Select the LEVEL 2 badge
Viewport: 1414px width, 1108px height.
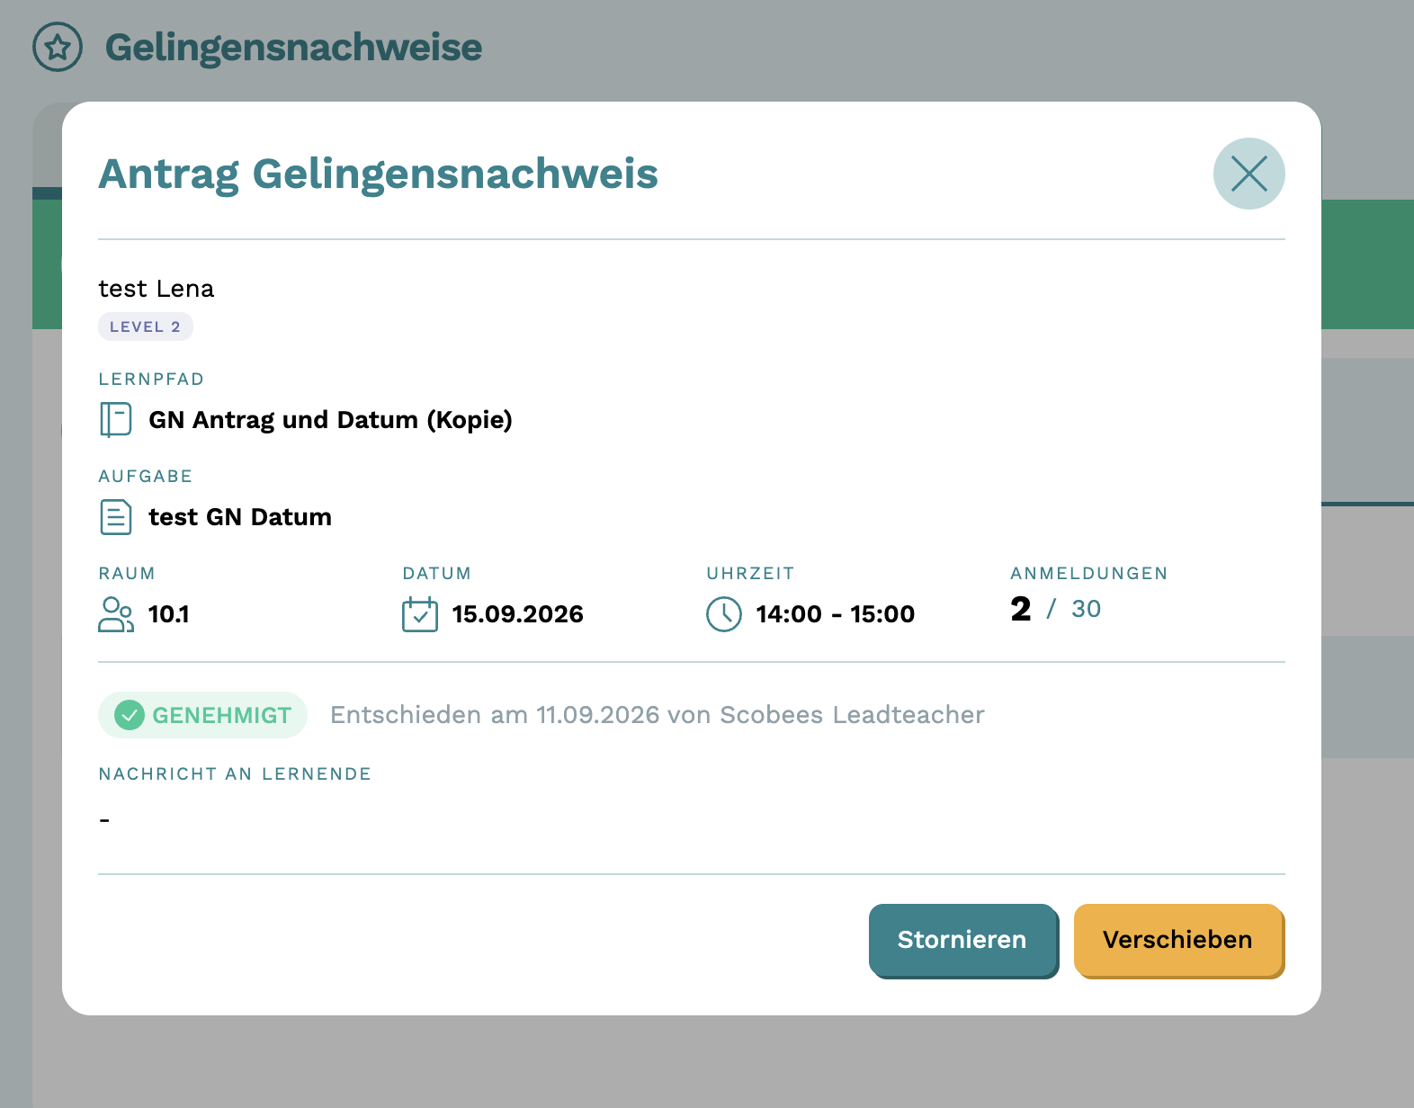[x=146, y=326]
